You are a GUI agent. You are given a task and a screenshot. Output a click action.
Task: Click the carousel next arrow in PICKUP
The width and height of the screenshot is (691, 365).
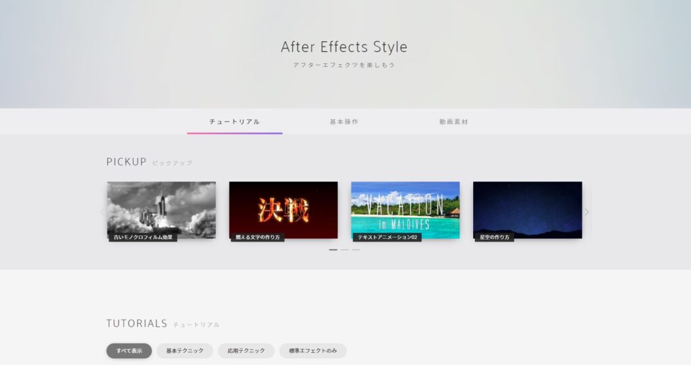coord(586,212)
